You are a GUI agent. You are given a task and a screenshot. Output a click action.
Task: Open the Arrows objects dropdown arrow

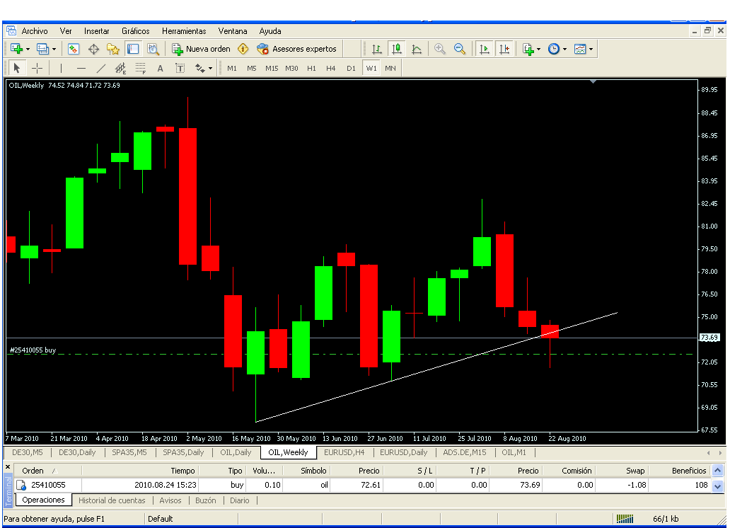(210, 69)
